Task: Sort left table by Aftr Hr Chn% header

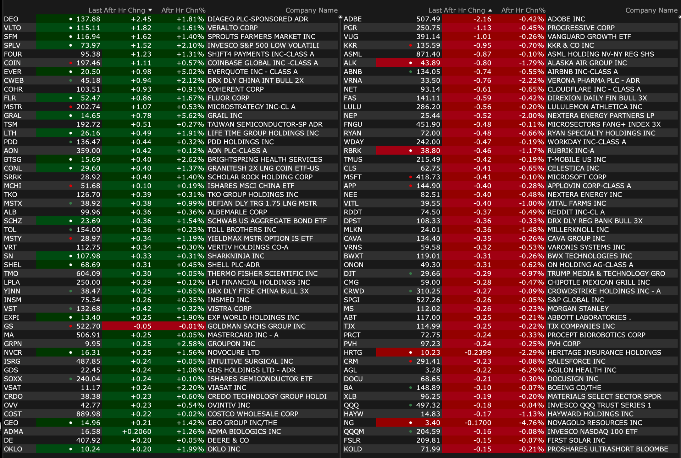Action: click(x=183, y=10)
